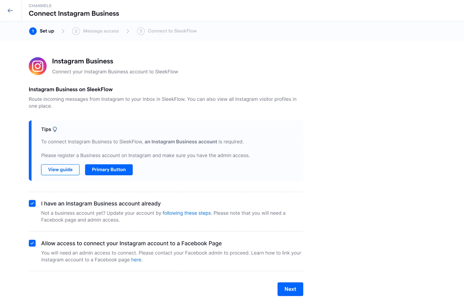
Task: Click 'an Instagram Business account' bold text
Action: click(181, 142)
